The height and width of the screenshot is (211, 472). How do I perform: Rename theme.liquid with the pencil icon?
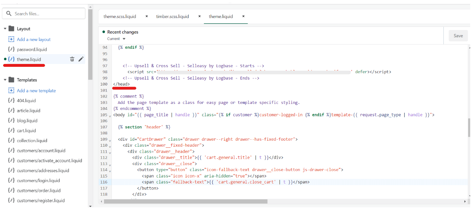click(x=81, y=59)
